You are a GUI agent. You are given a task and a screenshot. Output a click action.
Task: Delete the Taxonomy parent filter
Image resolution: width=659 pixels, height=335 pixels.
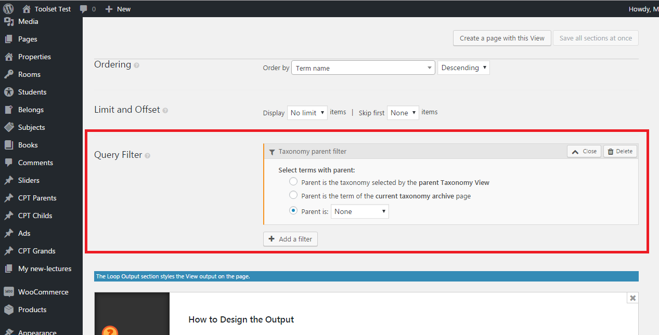coord(619,151)
